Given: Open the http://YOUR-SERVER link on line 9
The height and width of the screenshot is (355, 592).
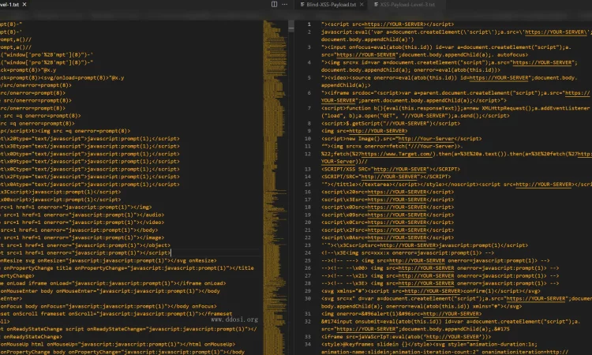Looking at the screenshot, I should 377,131.
